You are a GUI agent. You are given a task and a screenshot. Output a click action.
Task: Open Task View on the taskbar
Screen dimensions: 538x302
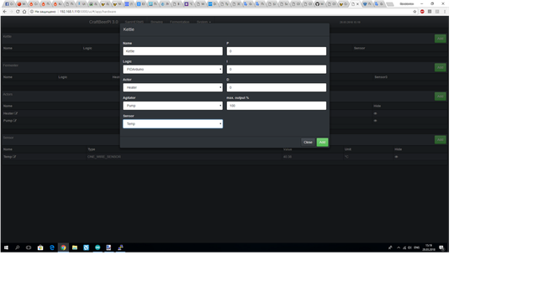pyautogui.click(x=29, y=247)
